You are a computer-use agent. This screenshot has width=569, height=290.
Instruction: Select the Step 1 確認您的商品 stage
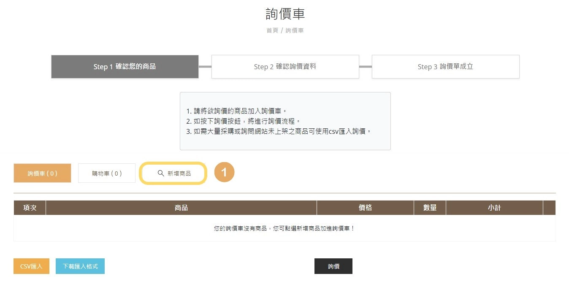click(x=125, y=66)
